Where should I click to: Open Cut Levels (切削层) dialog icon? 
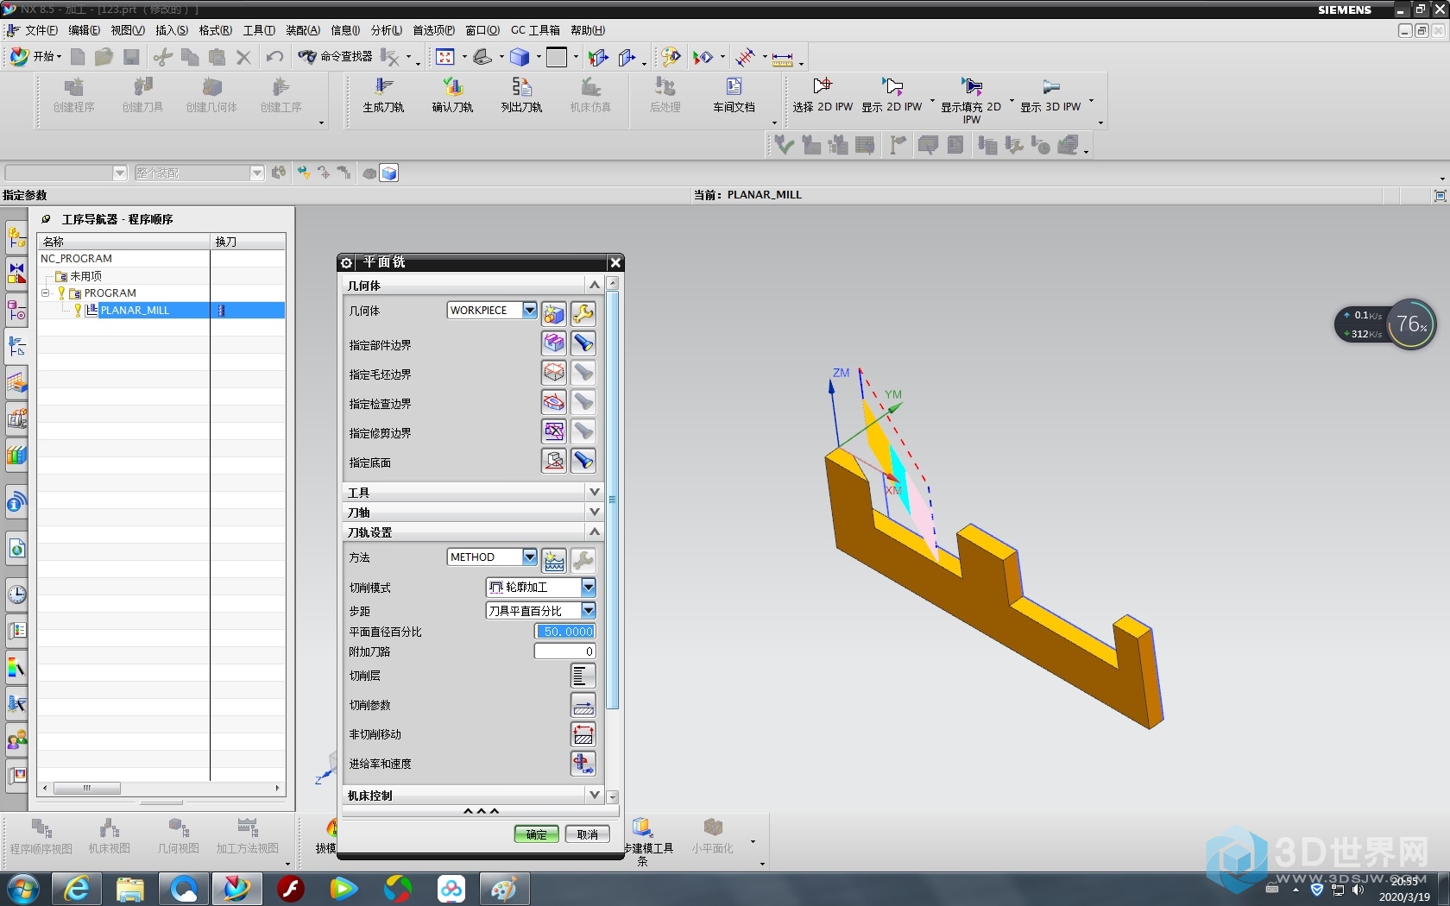point(583,676)
